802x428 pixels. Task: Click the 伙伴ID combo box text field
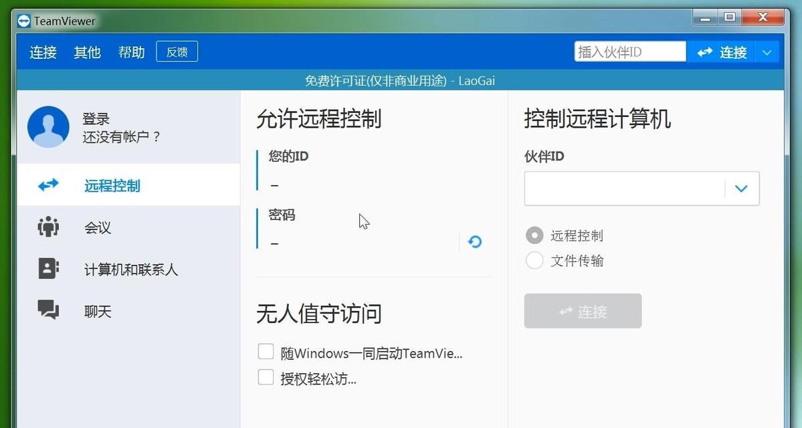pos(624,189)
